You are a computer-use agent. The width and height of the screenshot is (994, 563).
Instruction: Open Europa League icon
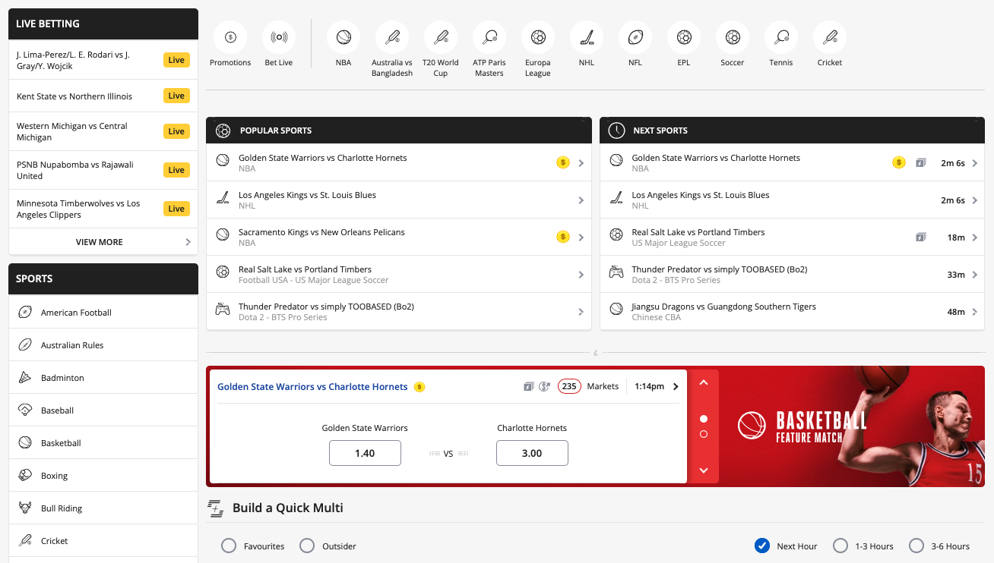538,36
